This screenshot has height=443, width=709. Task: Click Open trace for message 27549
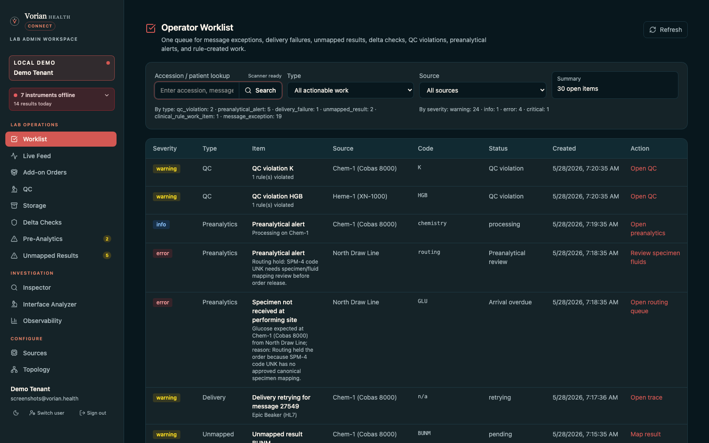click(646, 397)
